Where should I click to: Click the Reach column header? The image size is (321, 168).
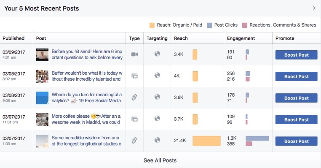[181, 38]
